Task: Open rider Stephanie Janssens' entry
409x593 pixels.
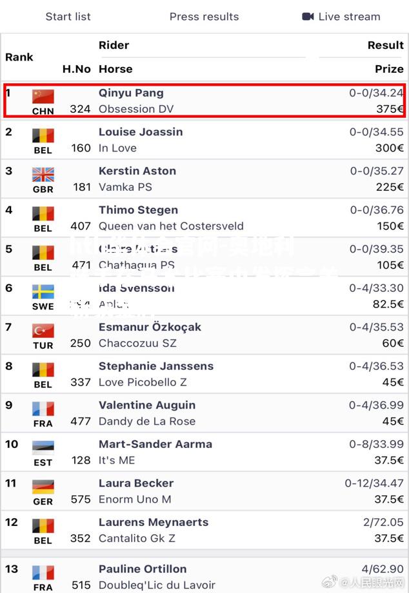Action: 156,366
